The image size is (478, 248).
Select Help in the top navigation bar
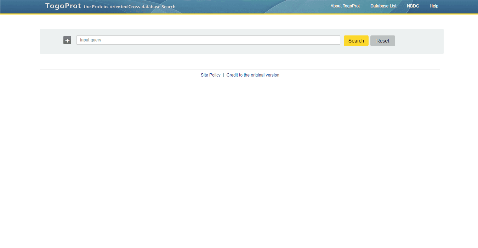click(x=434, y=6)
